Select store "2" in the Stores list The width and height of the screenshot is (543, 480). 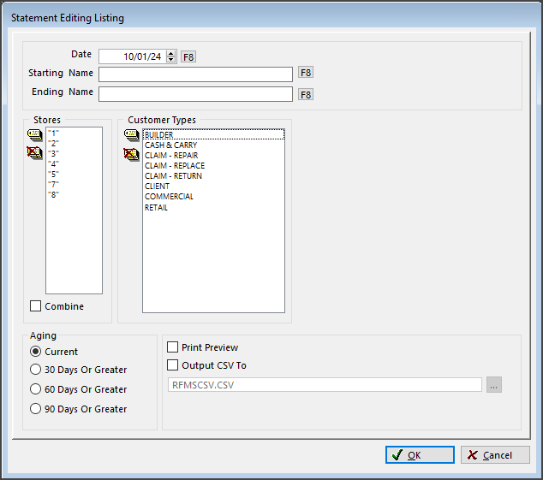75,143
